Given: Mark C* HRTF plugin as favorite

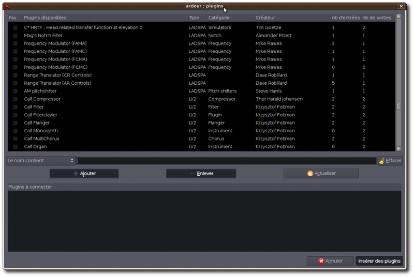Looking at the screenshot, I should pos(16,28).
